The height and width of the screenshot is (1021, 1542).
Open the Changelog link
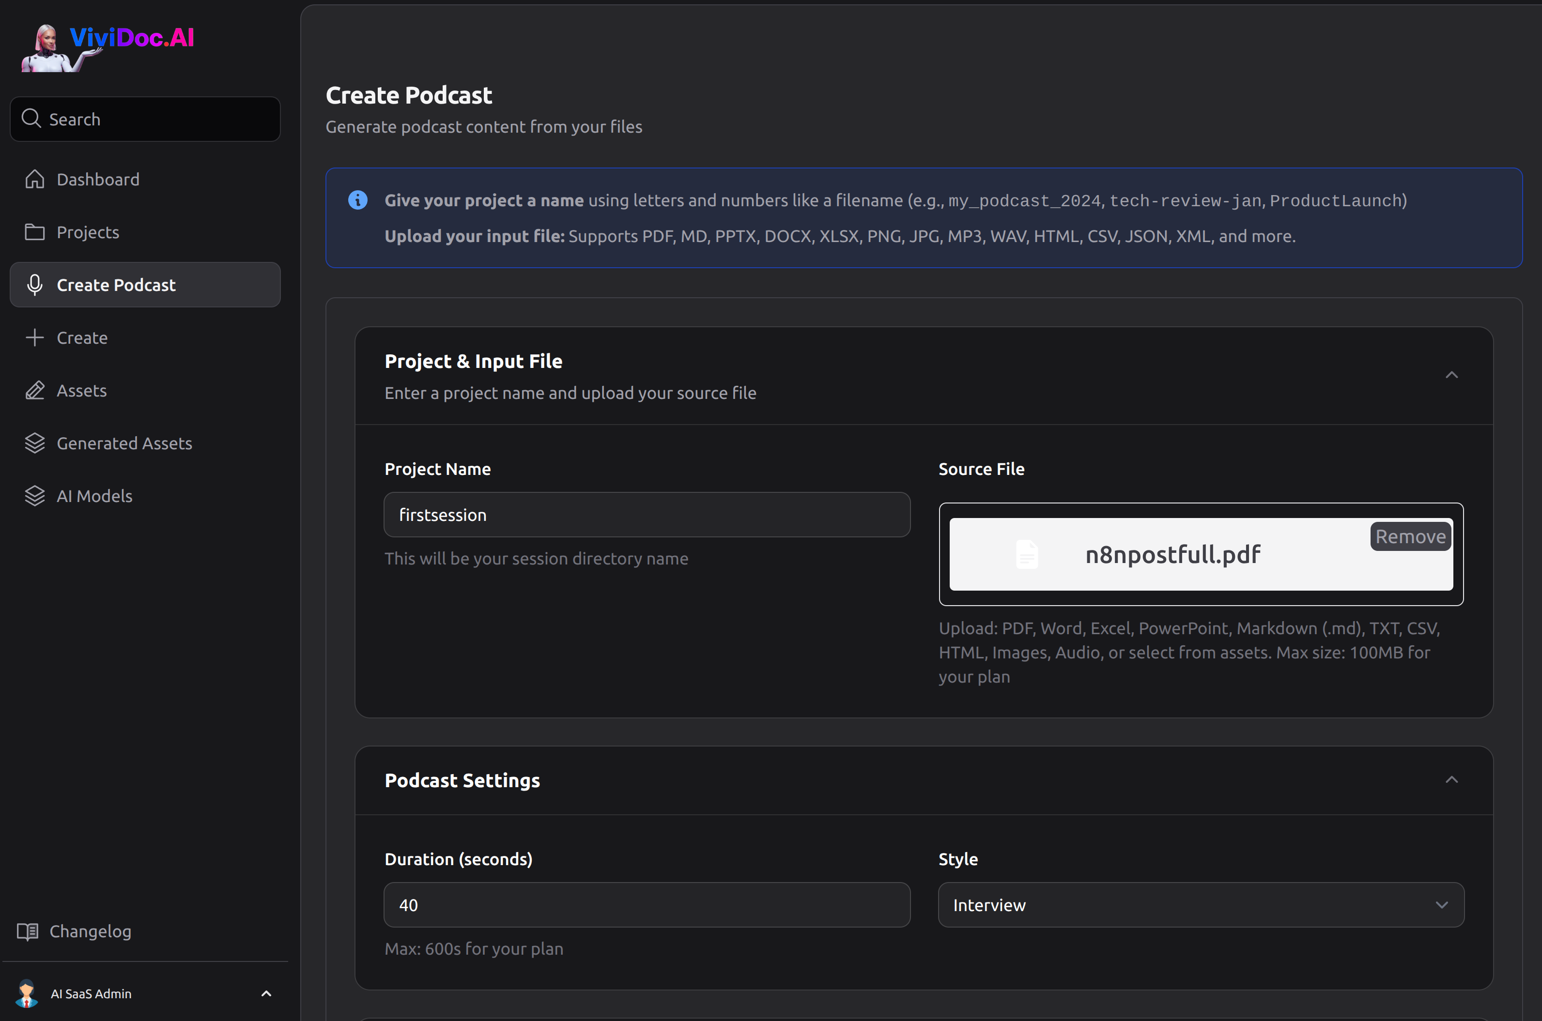coord(90,931)
